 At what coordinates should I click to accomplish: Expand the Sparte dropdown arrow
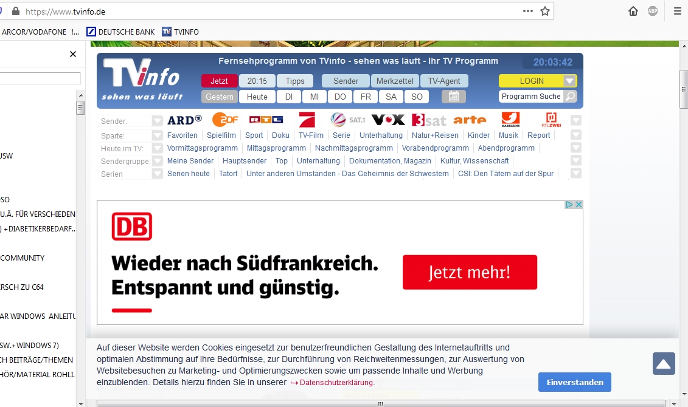point(157,135)
